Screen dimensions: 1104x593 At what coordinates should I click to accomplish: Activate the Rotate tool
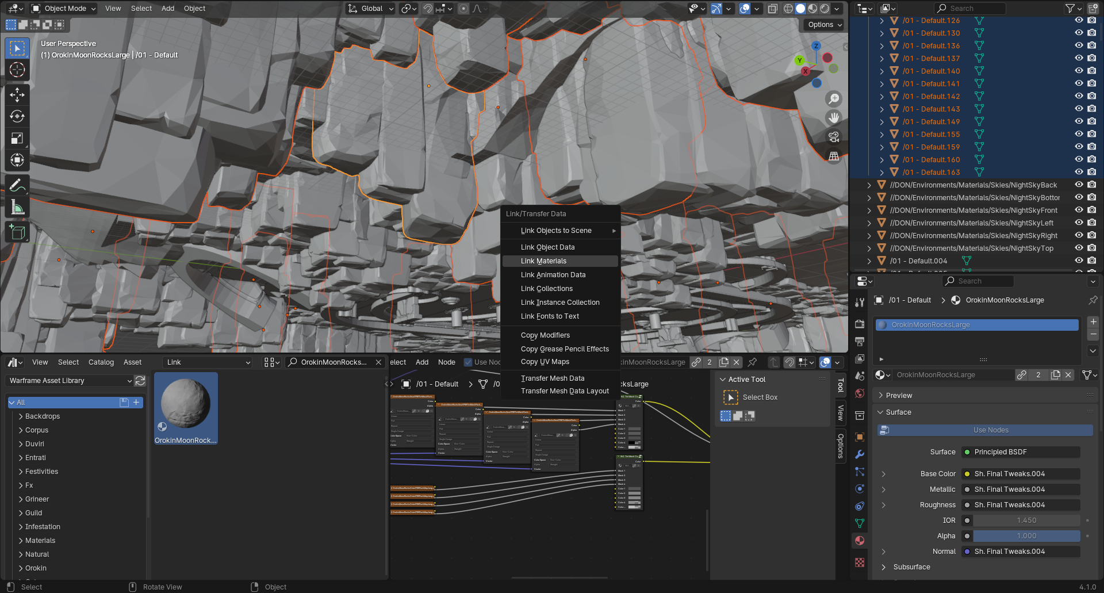click(x=17, y=117)
